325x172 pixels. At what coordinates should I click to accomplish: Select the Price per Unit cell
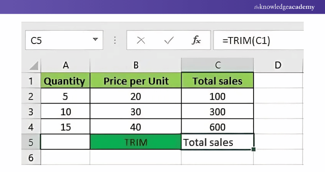coord(135,81)
